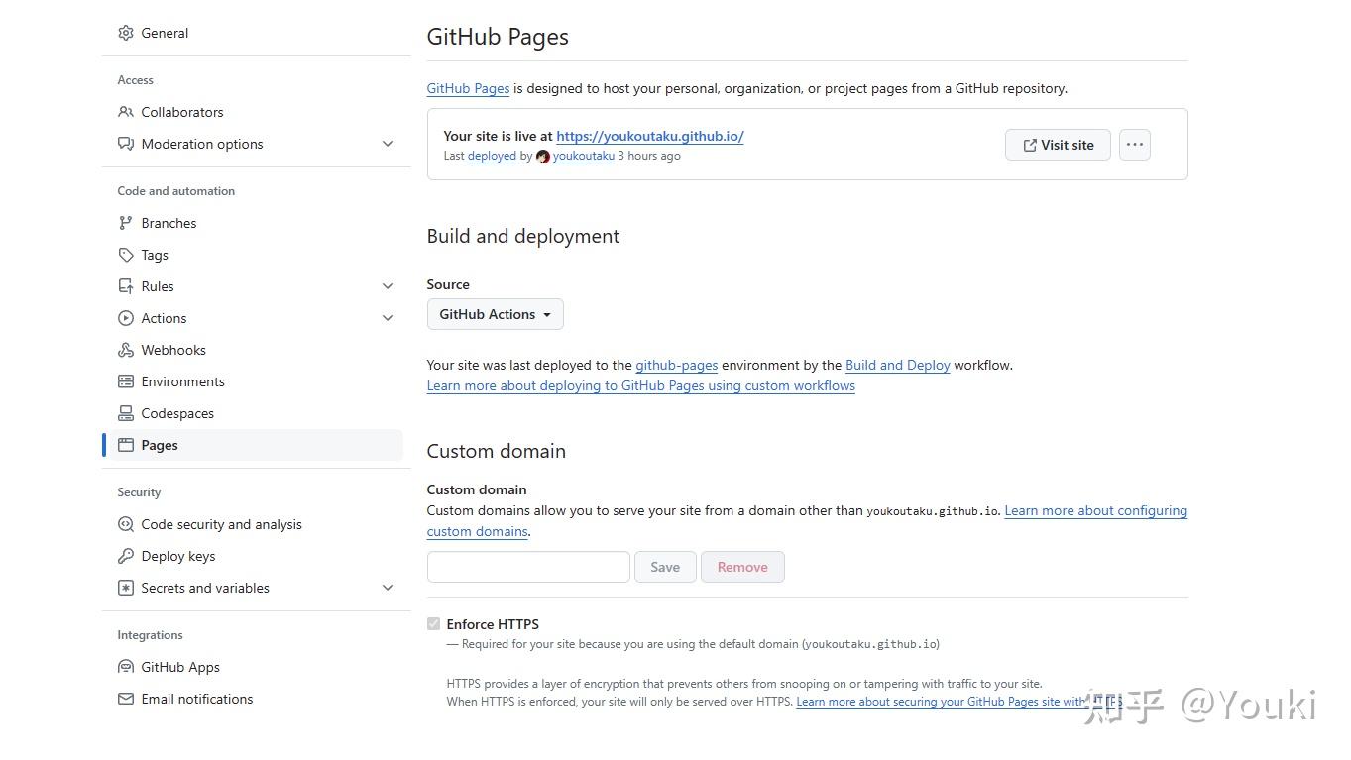Image resolution: width=1351 pixels, height=760 pixels.
Task: Open the Build and Deploy workflow link
Action: coord(897,365)
